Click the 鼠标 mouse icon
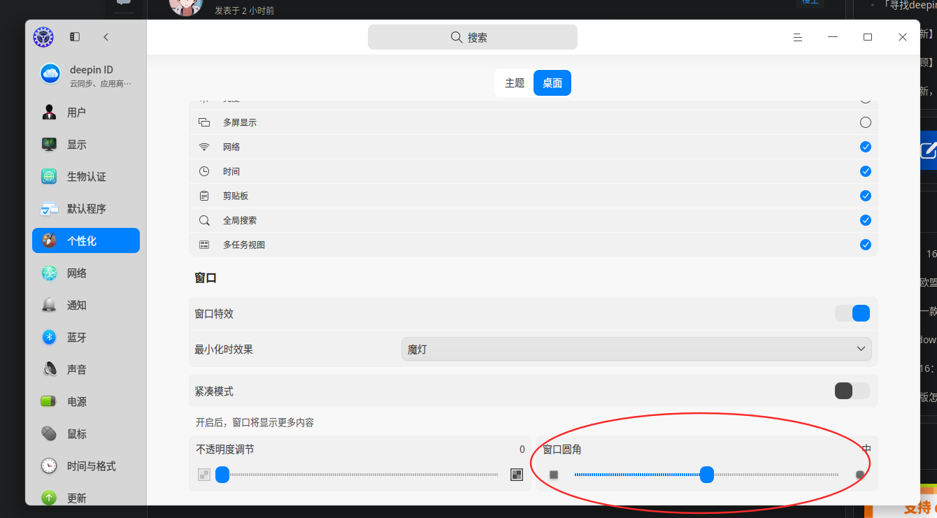 pos(49,434)
